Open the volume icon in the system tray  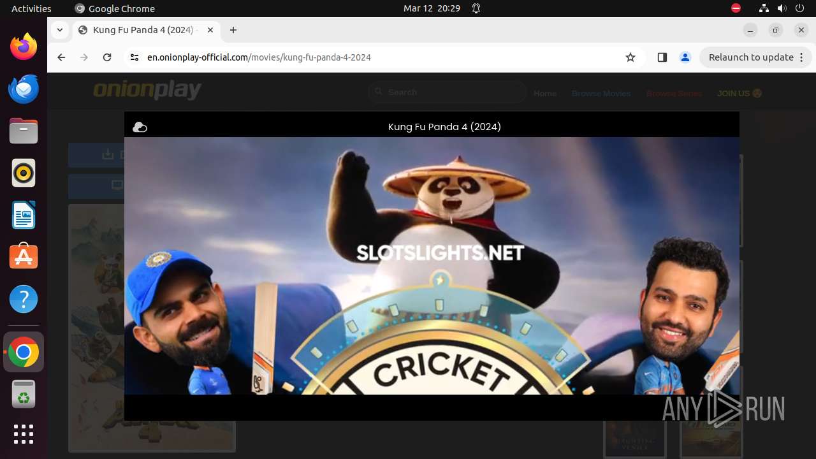pos(782,8)
